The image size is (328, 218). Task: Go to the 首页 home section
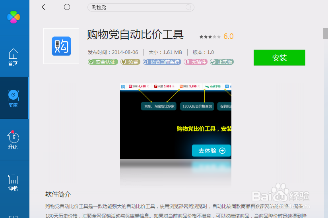tap(13, 57)
